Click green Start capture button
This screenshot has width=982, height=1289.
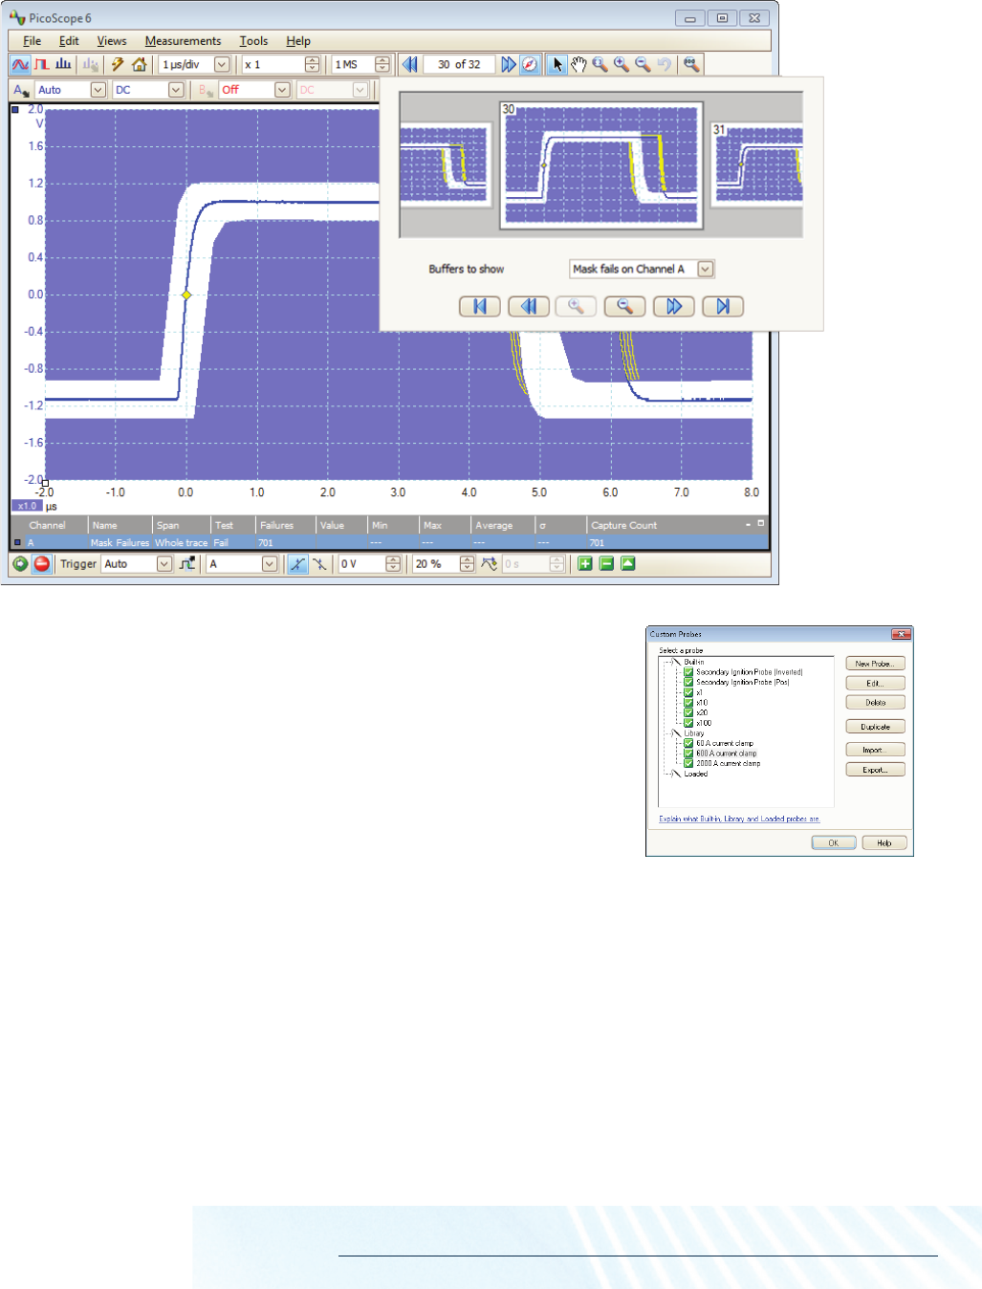tap(20, 564)
